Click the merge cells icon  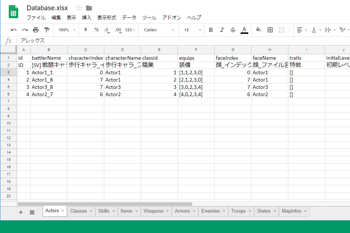281,30
